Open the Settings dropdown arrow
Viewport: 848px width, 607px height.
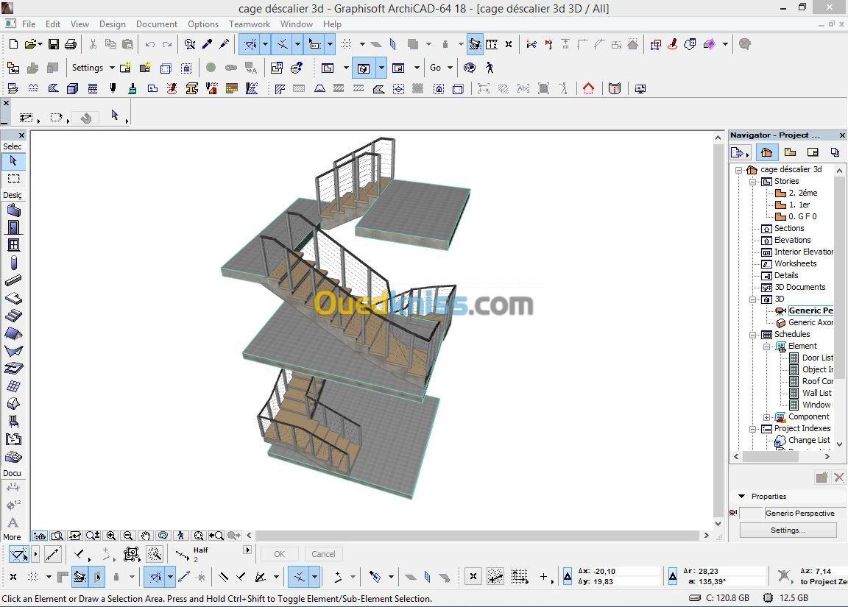point(112,68)
